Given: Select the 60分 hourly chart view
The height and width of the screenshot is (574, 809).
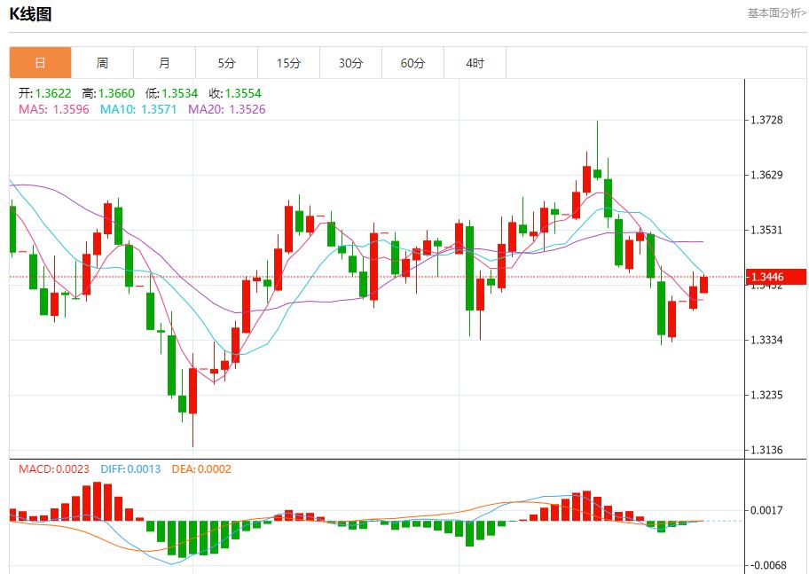Looking at the screenshot, I should 412,62.
